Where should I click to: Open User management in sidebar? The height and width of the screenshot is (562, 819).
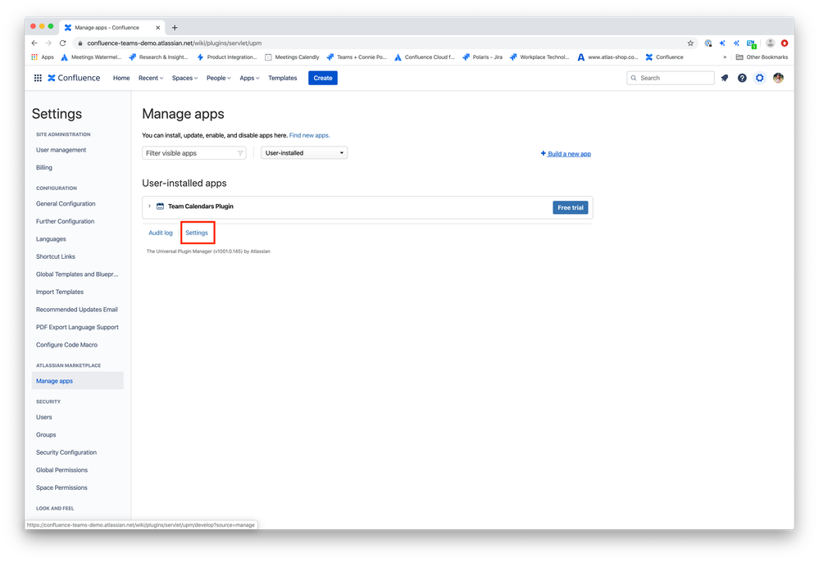pos(61,150)
